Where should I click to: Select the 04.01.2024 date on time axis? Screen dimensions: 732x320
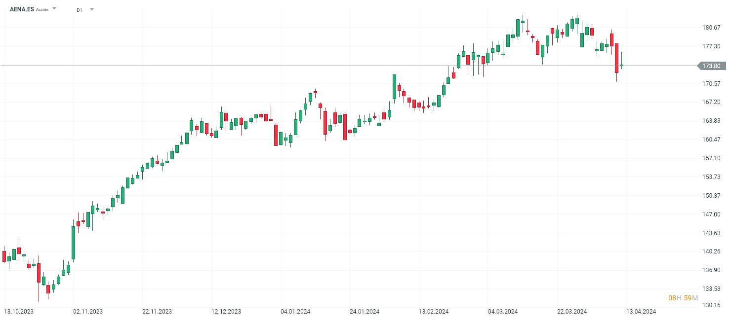pyautogui.click(x=295, y=312)
